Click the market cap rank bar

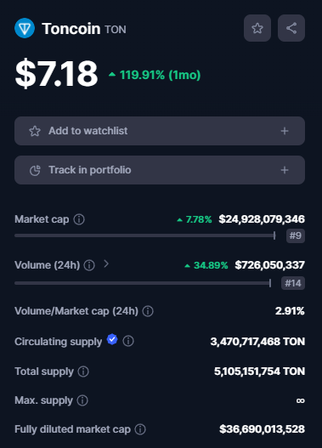click(145, 235)
